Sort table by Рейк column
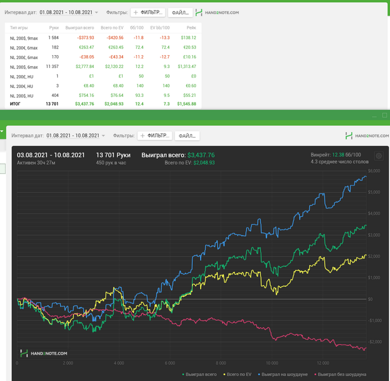This screenshot has width=390, height=381. click(192, 28)
